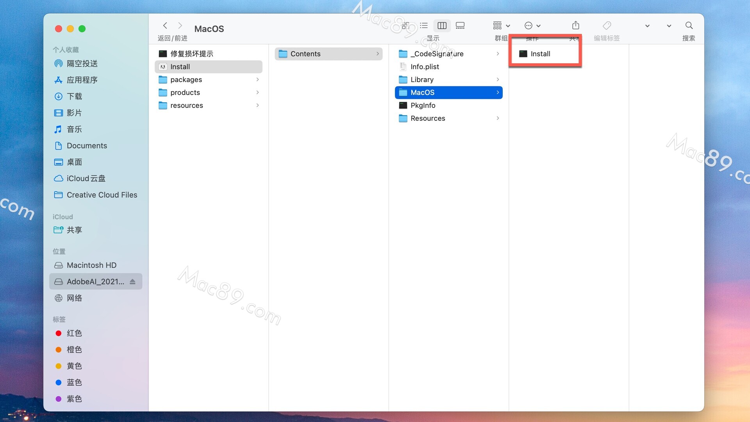Select the Install executable file
This screenshot has width=750, height=422.
pyautogui.click(x=540, y=54)
